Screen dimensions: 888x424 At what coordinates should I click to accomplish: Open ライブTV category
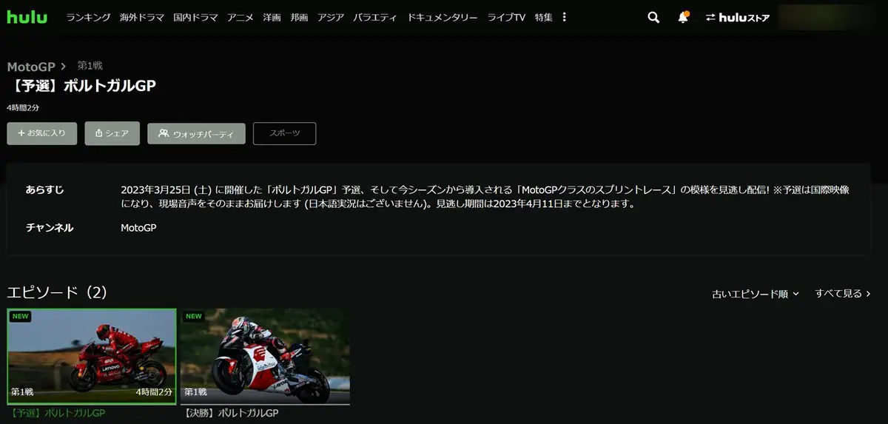pyautogui.click(x=506, y=17)
